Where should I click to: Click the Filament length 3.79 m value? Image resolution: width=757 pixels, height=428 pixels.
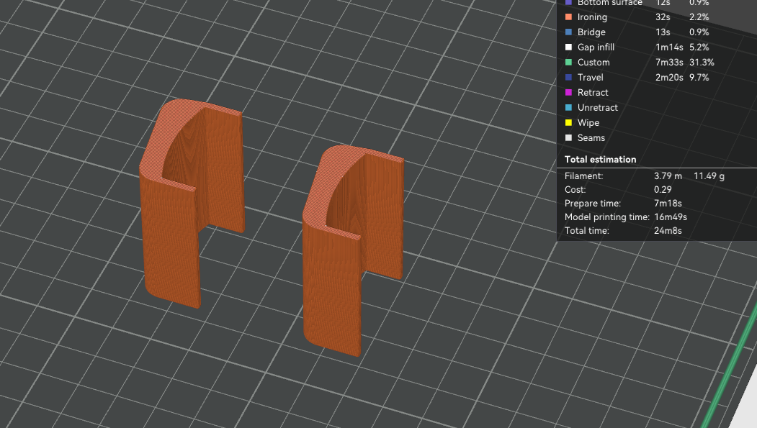pos(668,176)
